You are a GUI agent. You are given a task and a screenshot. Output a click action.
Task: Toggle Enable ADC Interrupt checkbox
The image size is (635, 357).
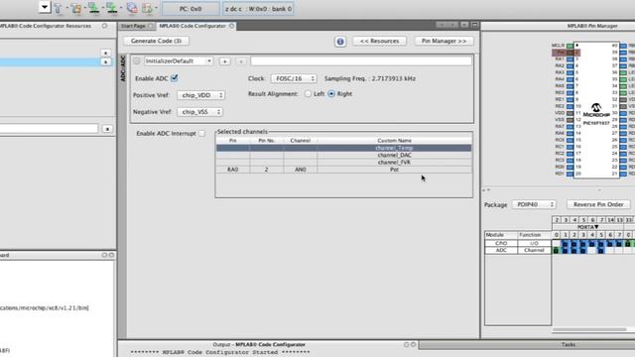point(201,133)
